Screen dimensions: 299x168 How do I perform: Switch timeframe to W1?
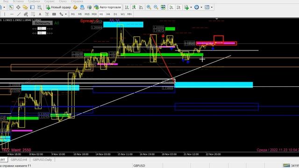pos(122,14)
